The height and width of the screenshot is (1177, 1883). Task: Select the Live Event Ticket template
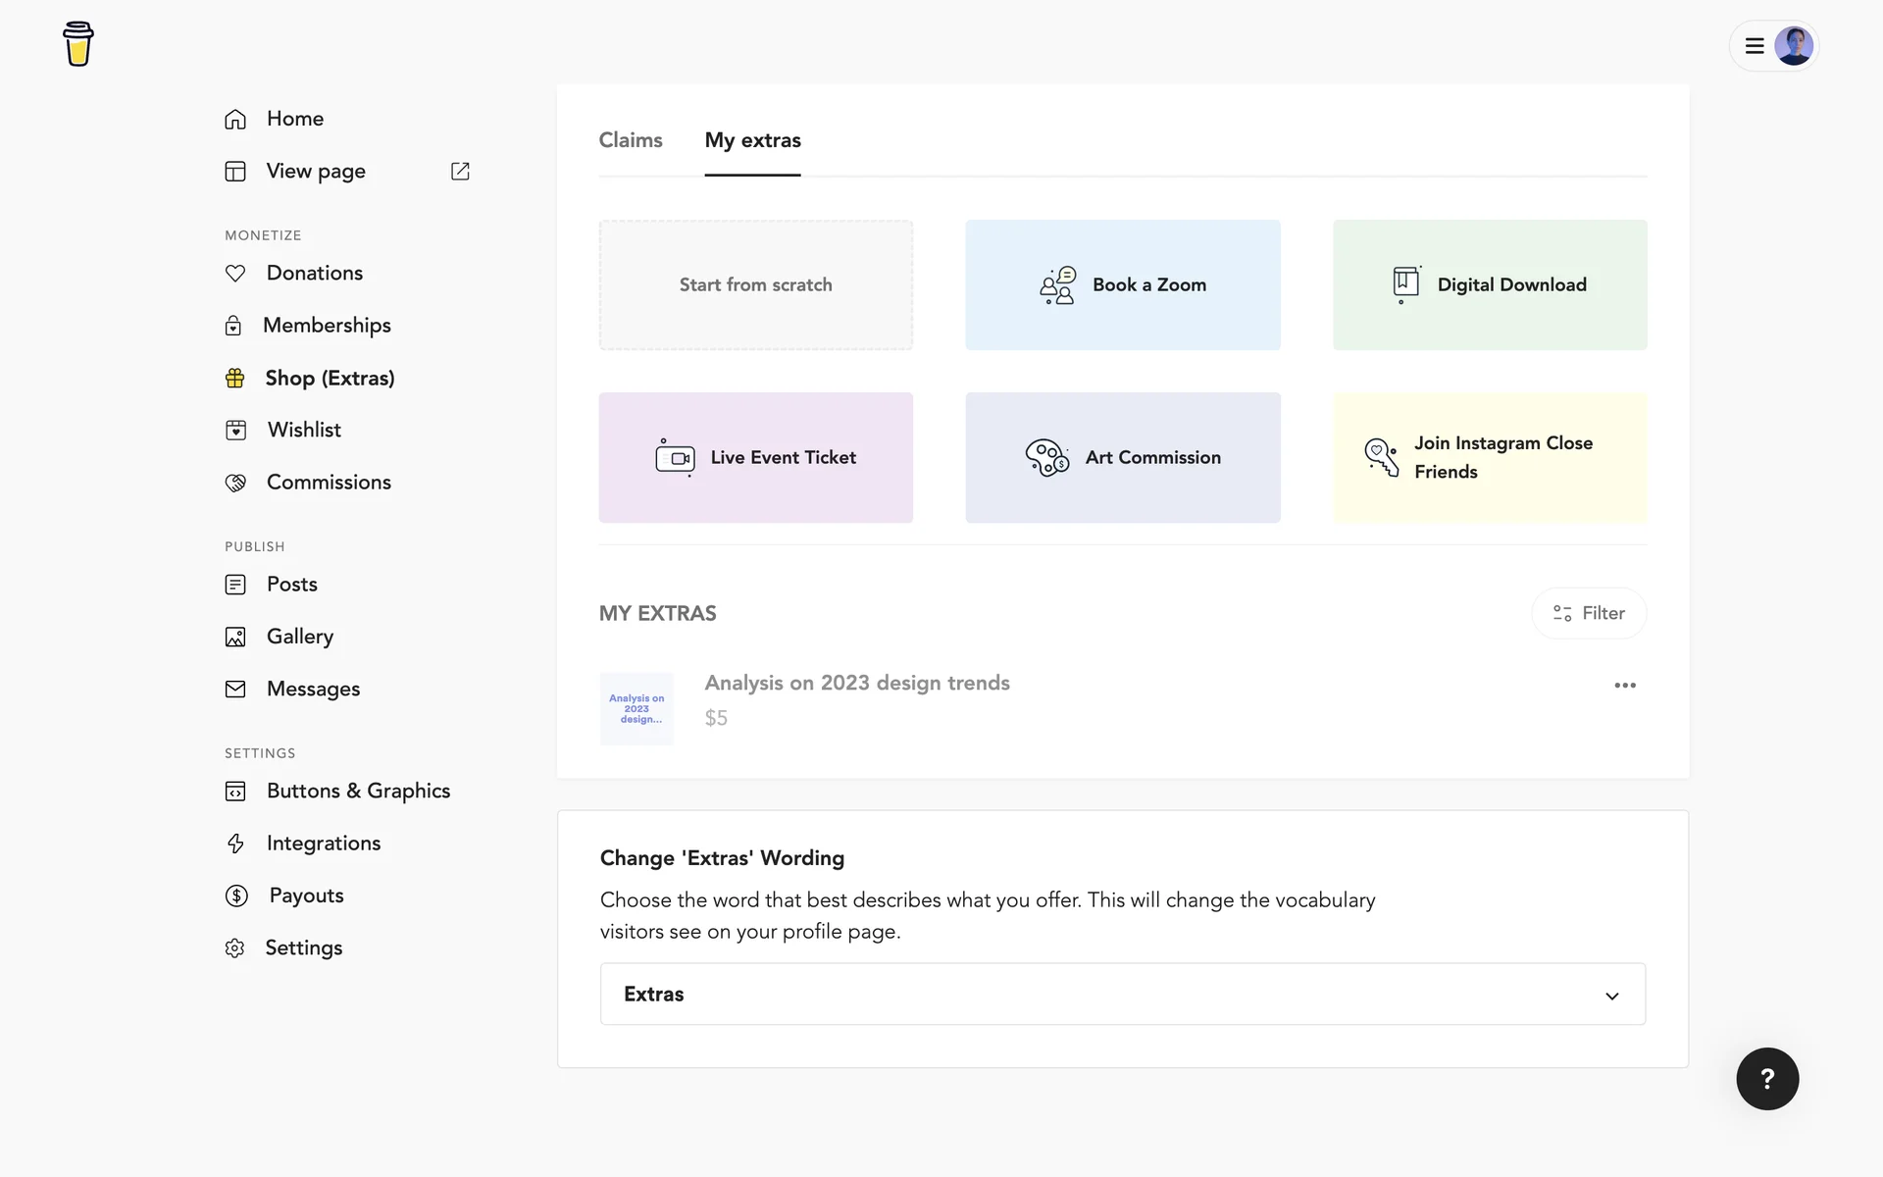(755, 458)
